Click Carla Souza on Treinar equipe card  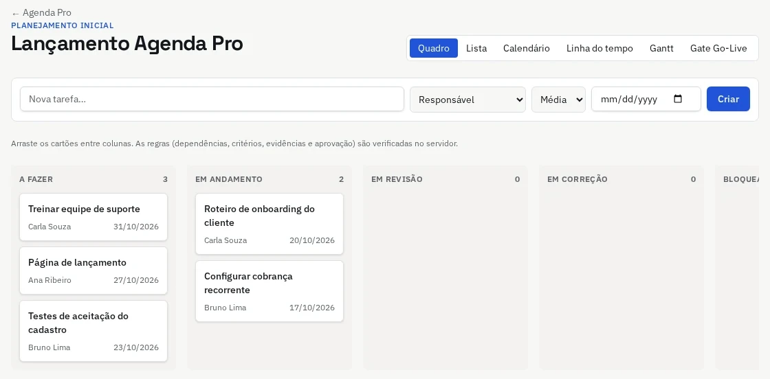pos(49,227)
